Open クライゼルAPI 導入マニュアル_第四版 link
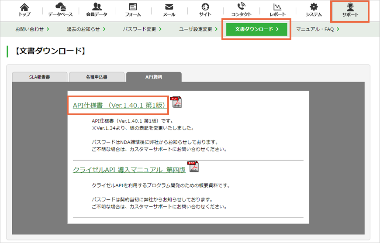The height and width of the screenshot is (243, 380). click(x=129, y=170)
